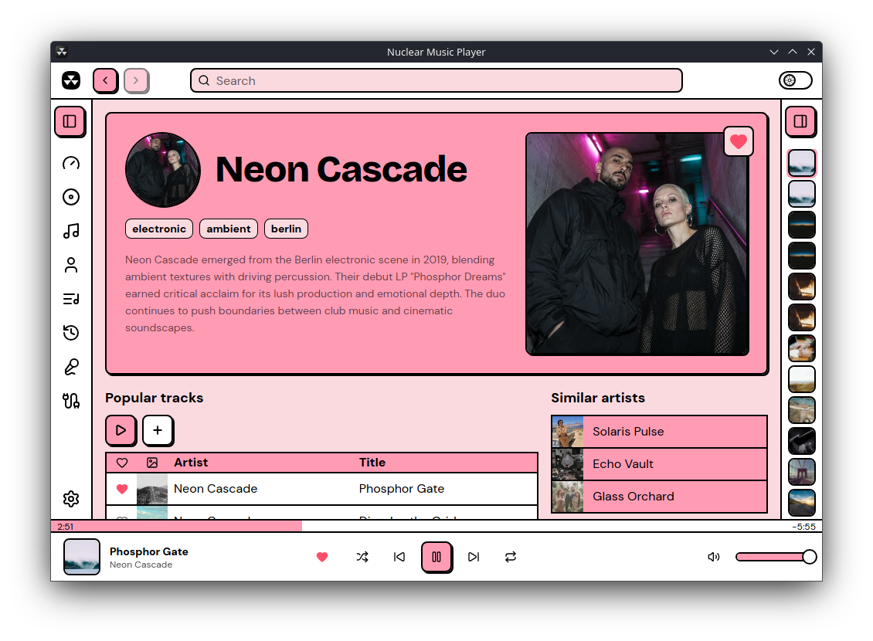Skip to next track
The height and width of the screenshot is (641, 873).
pyautogui.click(x=474, y=557)
